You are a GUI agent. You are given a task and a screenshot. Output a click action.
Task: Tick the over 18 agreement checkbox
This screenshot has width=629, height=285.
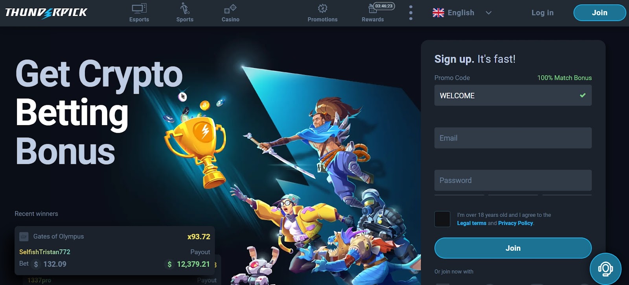(x=442, y=219)
